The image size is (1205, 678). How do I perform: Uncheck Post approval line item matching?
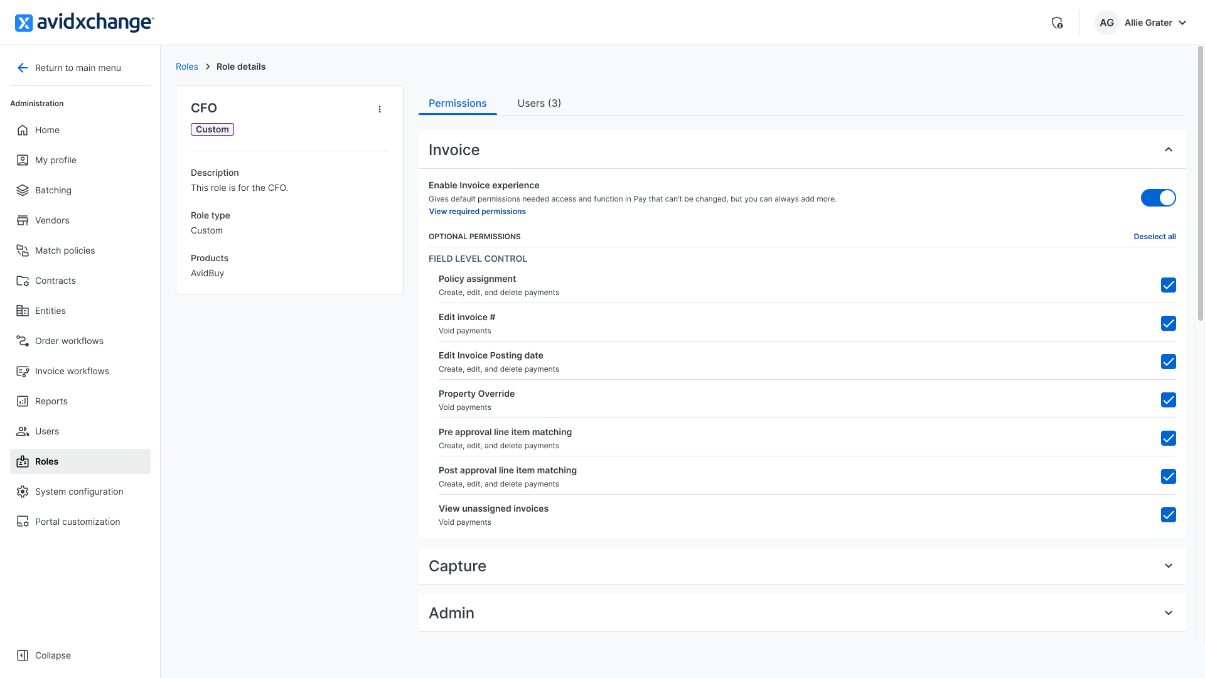pyautogui.click(x=1168, y=476)
